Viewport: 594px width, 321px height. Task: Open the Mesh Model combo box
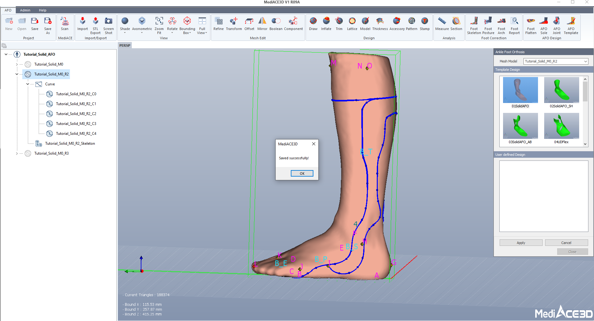point(556,61)
